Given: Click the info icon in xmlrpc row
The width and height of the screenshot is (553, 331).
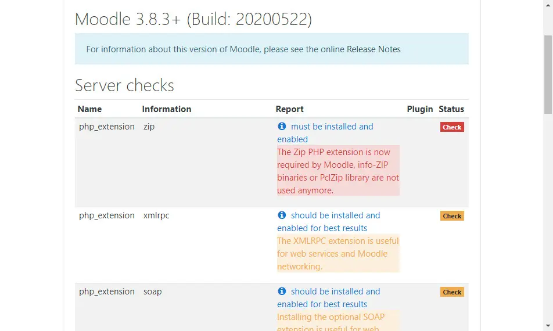Looking at the screenshot, I should [x=282, y=215].
